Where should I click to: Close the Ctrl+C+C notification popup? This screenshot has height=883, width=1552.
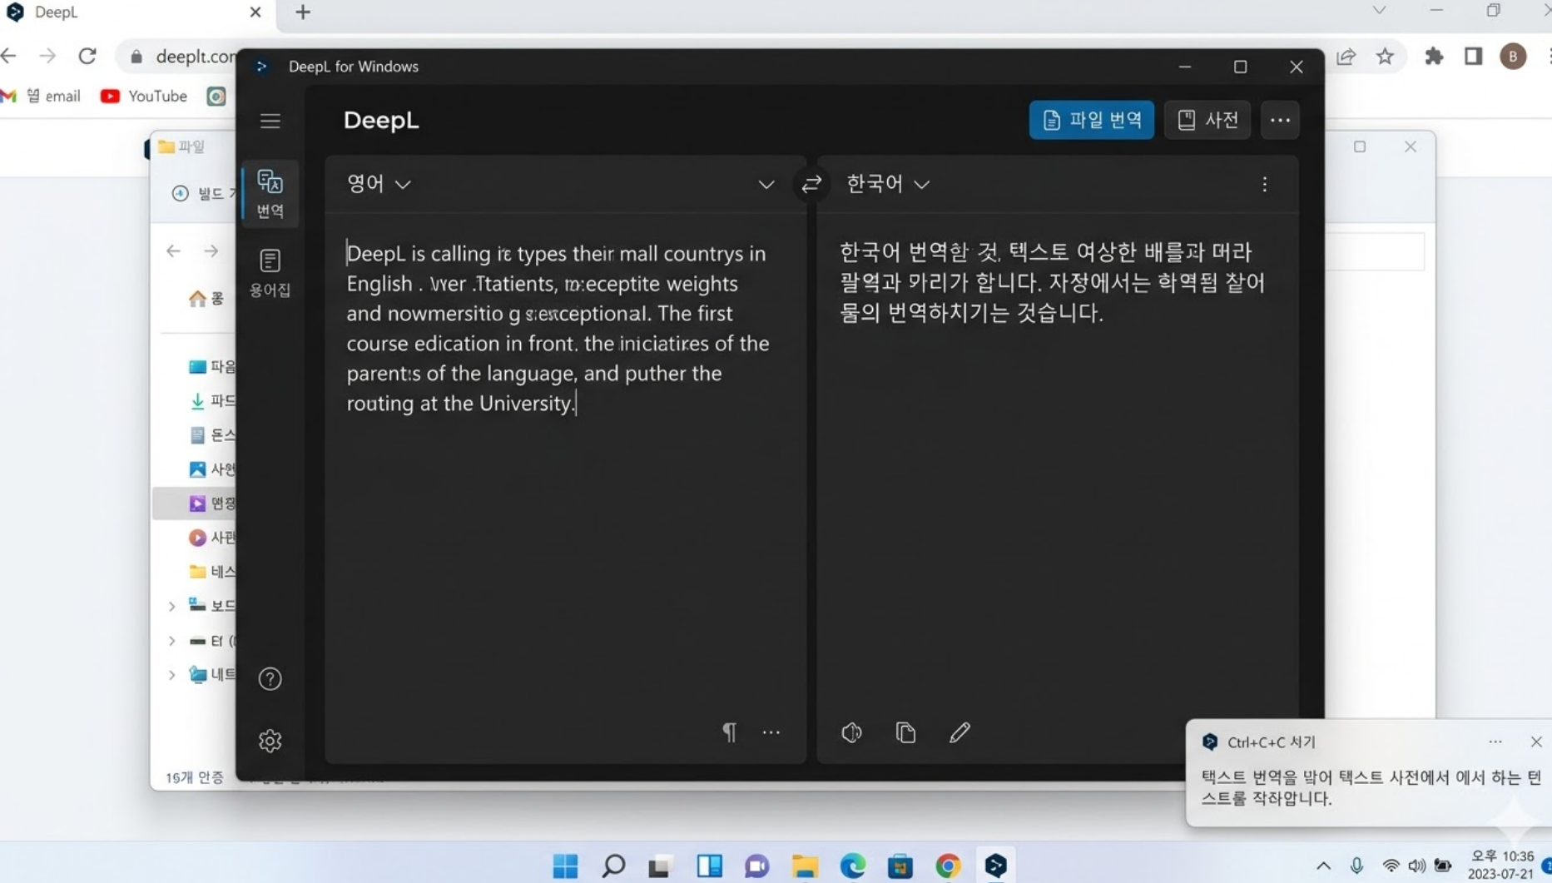pyautogui.click(x=1536, y=742)
